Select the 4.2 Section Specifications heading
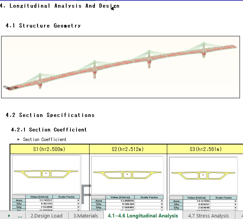This screenshot has height=219, width=243. 50,115
